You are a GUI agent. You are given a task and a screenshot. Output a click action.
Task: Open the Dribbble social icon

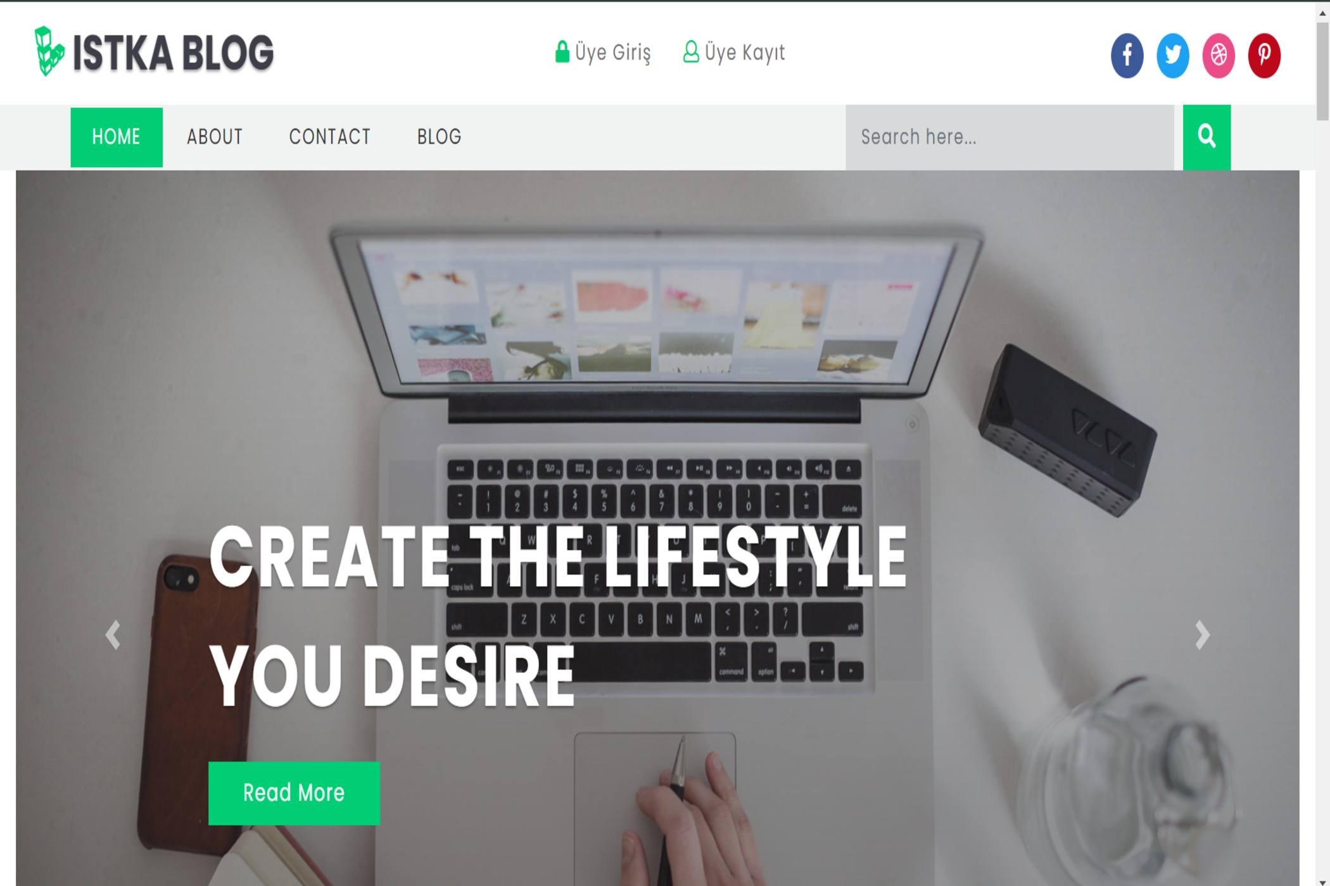(x=1218, y=55)
